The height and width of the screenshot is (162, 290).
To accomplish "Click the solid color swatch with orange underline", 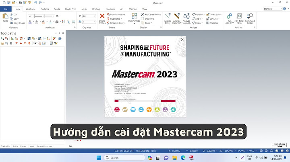I will coord(43,22).
